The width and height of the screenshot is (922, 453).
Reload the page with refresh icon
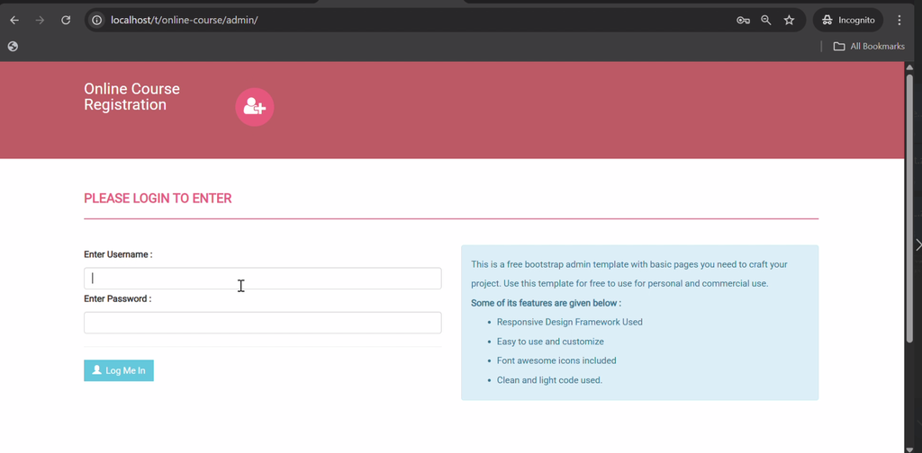[x=66, y=20]
